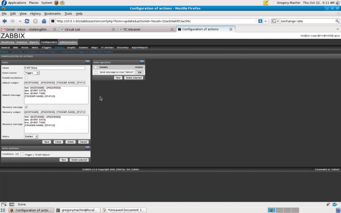Check the Trigger = ICMP Status condition checkbox

[x=22, y=154]
